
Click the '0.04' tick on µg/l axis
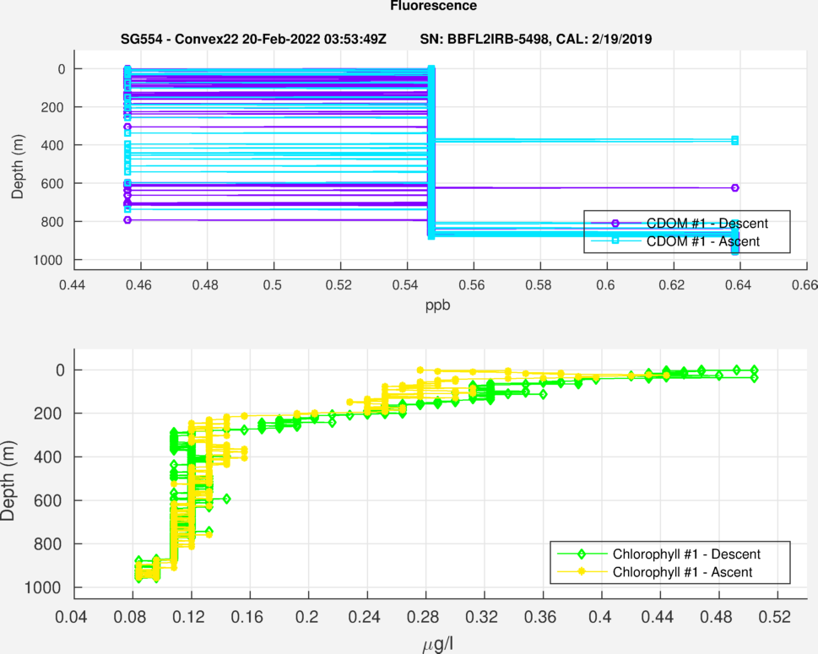(71, 618)
